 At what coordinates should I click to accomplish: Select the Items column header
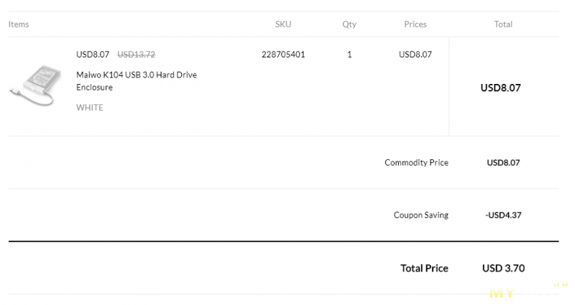tap(19, 24)
